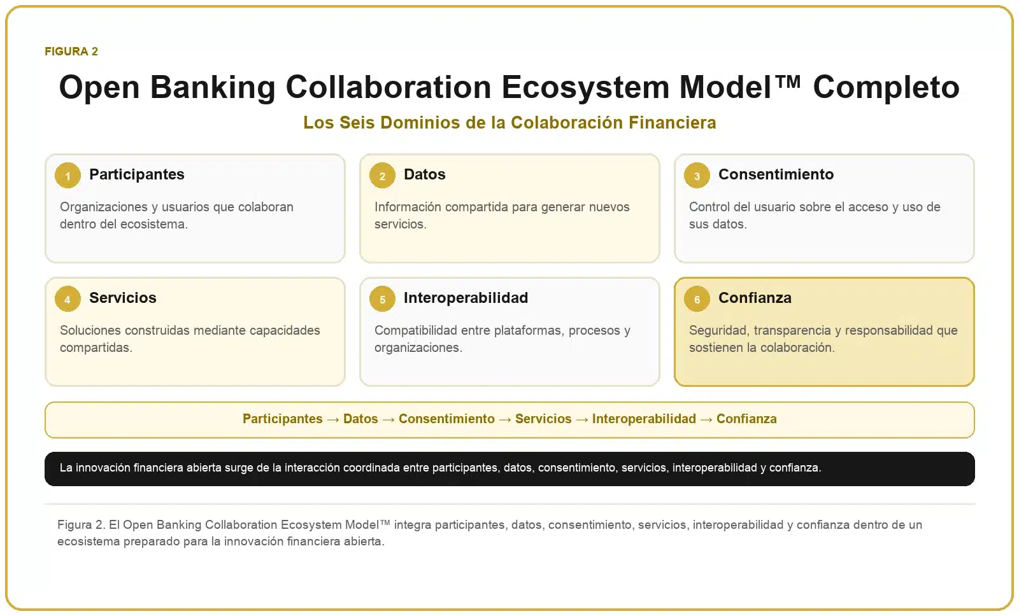Click the description "Soluciones construidas mediante capacidades compartidas"
Image resolution: width=1019 pixels, height=616 pixels.
pyautogui.click(x=190, y=339)
